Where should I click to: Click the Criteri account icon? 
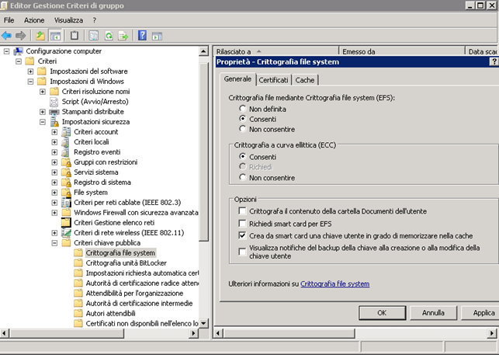tap(66, 132)
